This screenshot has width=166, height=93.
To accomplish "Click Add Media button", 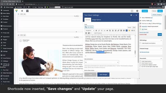I will 89,27.
